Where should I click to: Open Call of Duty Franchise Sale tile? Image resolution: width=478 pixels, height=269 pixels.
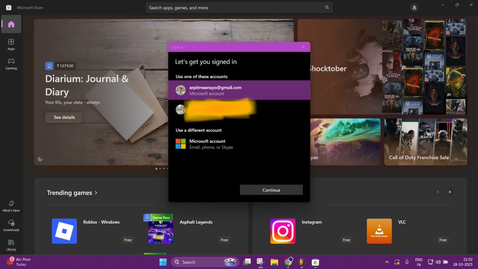(425, 142)
